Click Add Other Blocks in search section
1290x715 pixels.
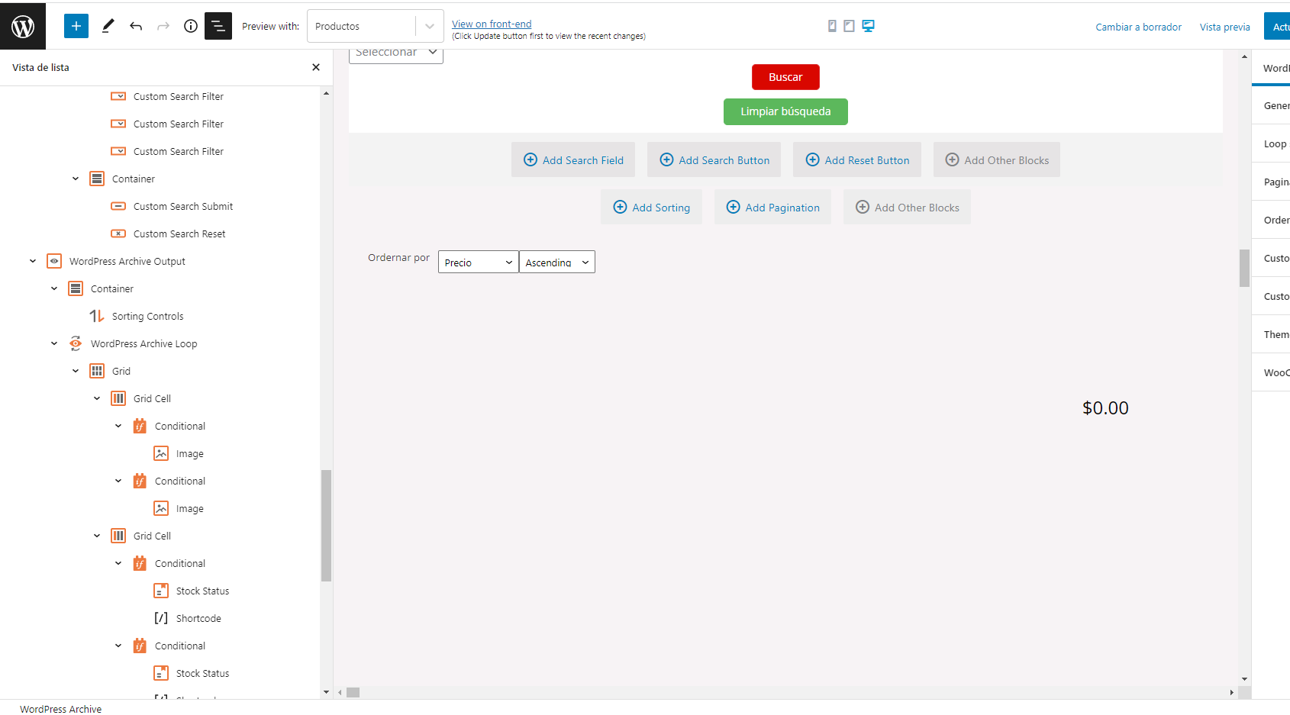point(997,159)
